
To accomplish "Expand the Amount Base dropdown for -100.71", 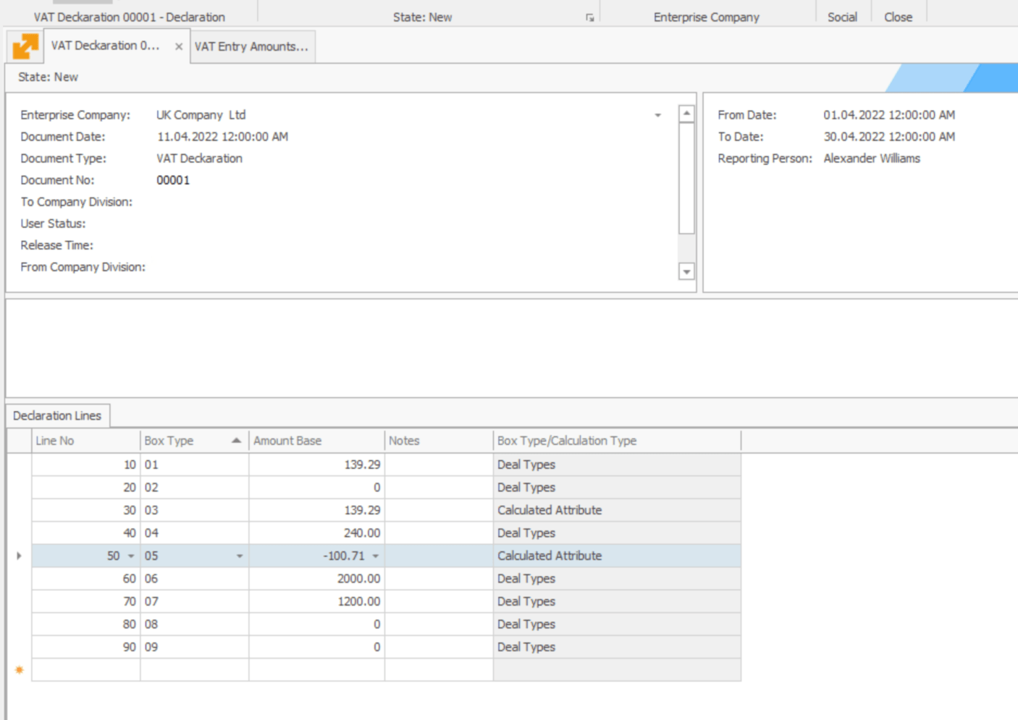I will click(x=375, y=556).
